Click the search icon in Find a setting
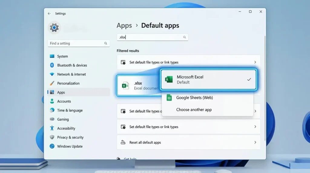Viewport: 310px width, 173px height. [106, 43]
